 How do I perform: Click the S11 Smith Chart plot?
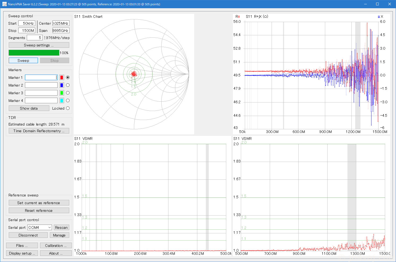pyautogui.click(x=134, y=74)
